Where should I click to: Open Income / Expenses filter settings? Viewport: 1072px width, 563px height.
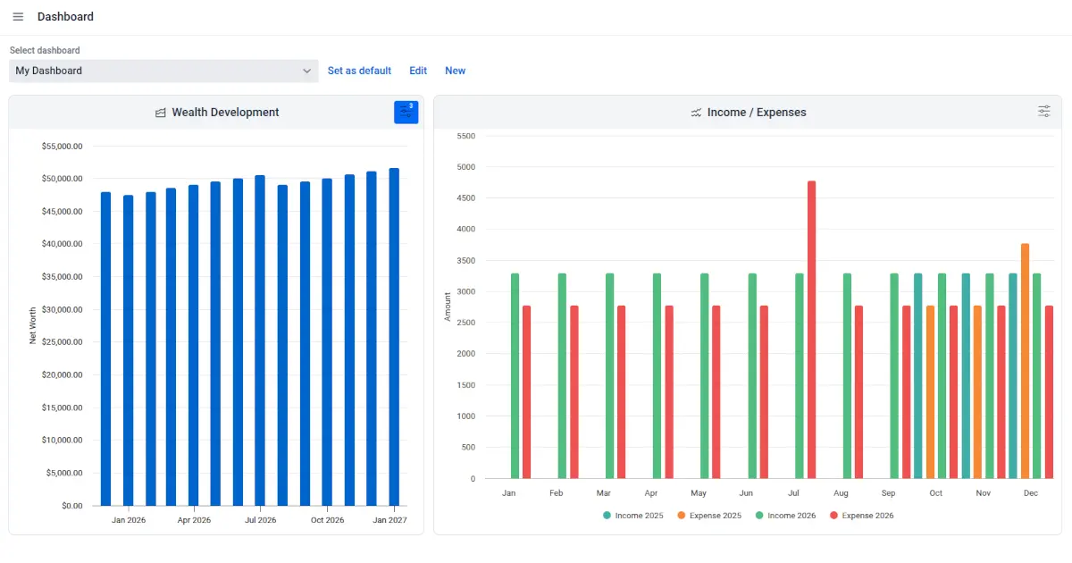tap(1044, 112)
